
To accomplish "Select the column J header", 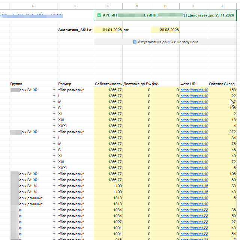I will 222,6.
